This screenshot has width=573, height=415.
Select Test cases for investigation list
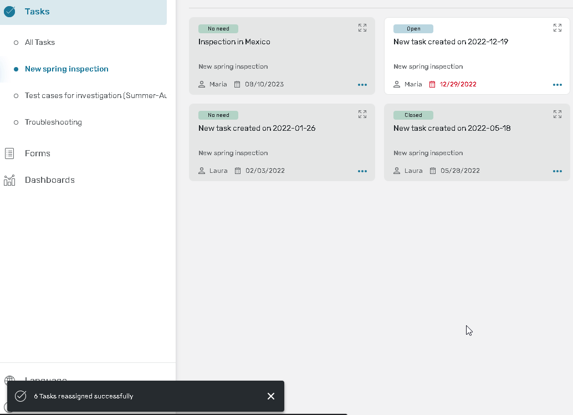click(x=95, y=95)
